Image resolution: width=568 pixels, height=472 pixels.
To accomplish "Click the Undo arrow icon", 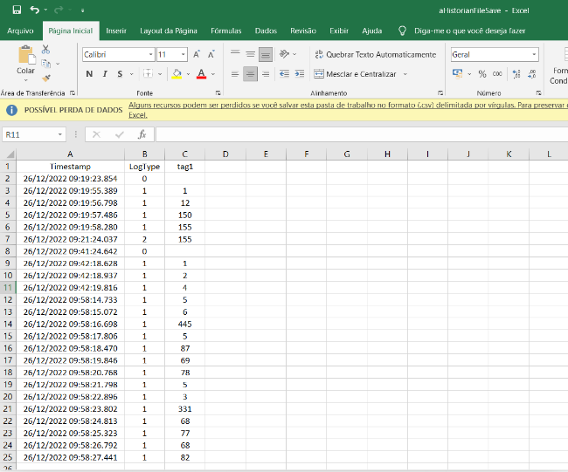I will point(34,10).
